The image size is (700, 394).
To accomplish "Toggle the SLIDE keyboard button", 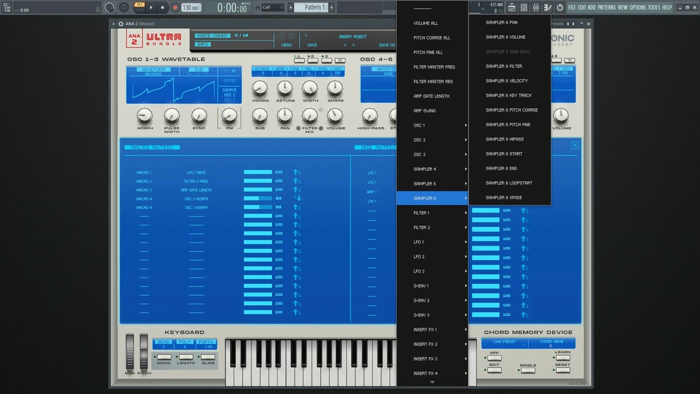I will click(x=208, y=357).
